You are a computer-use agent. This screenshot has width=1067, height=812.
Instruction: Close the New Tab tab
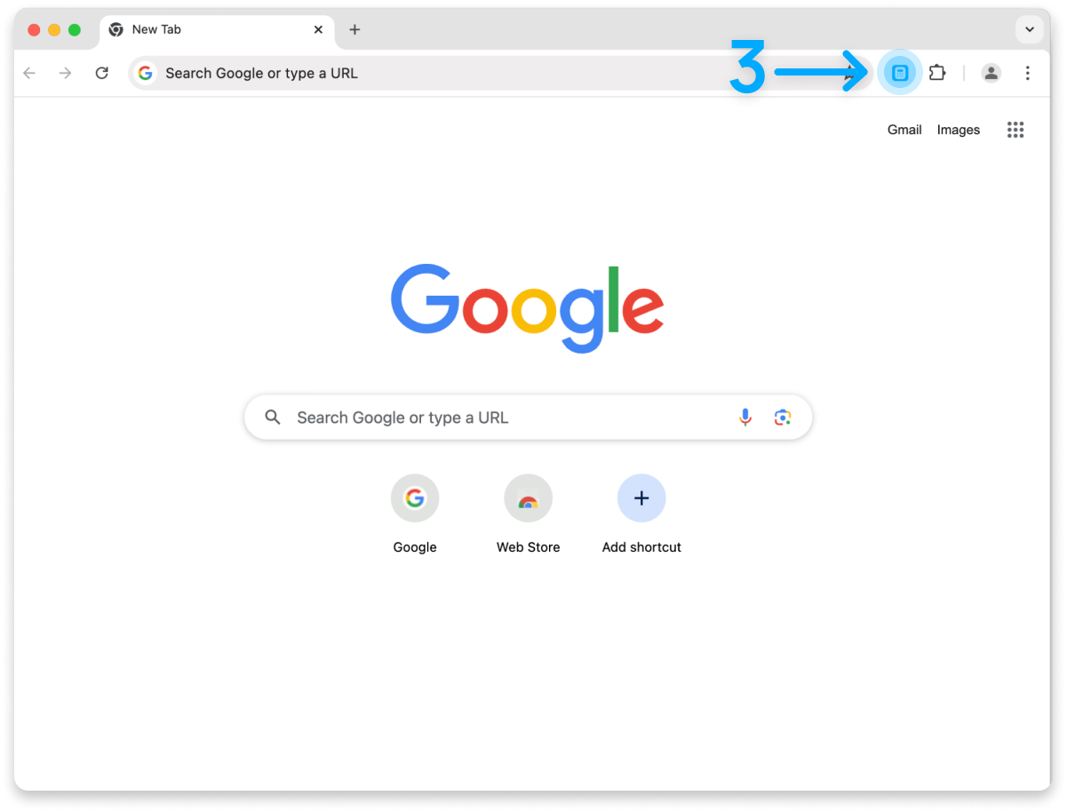tap(318, 29)
